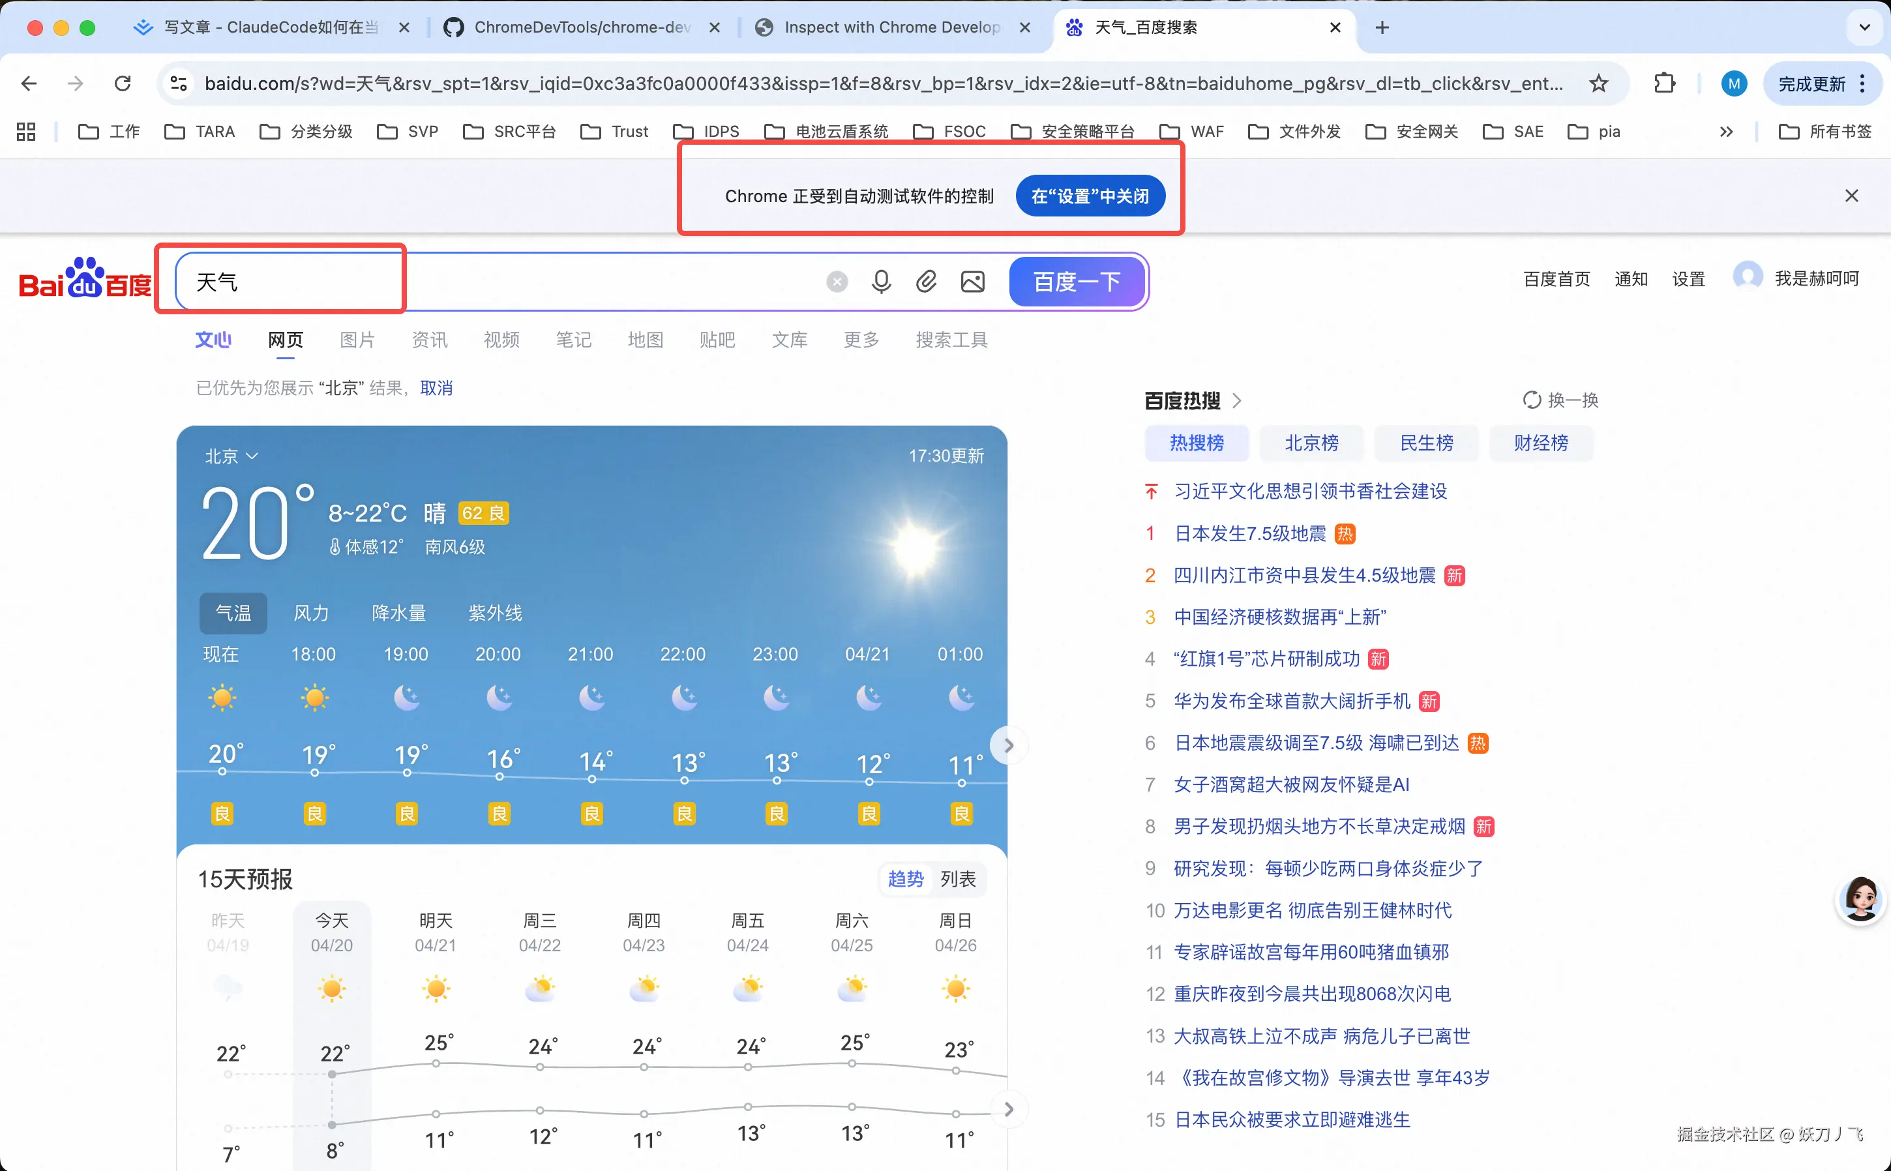Open the 北京榜 hot search tab
Screen dimensions: 1891x1171
(1311, 443)
